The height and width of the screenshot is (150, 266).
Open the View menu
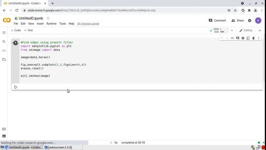31,24
